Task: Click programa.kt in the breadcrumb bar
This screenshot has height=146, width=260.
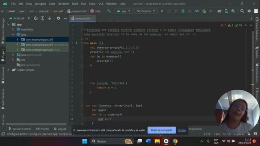Action: pos(77,11)
